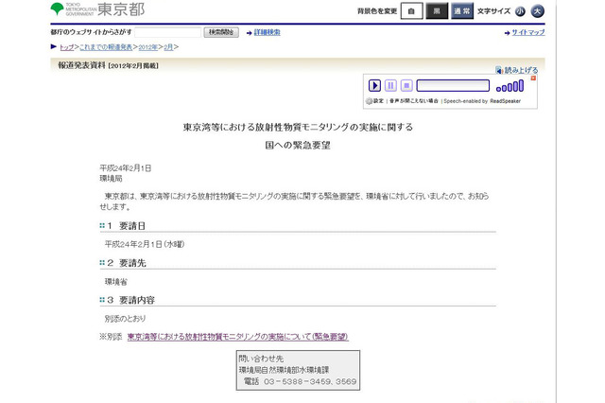Click heading 1 要請日
The width and height of the screenshot is (605, 403).
pos(127,226)
